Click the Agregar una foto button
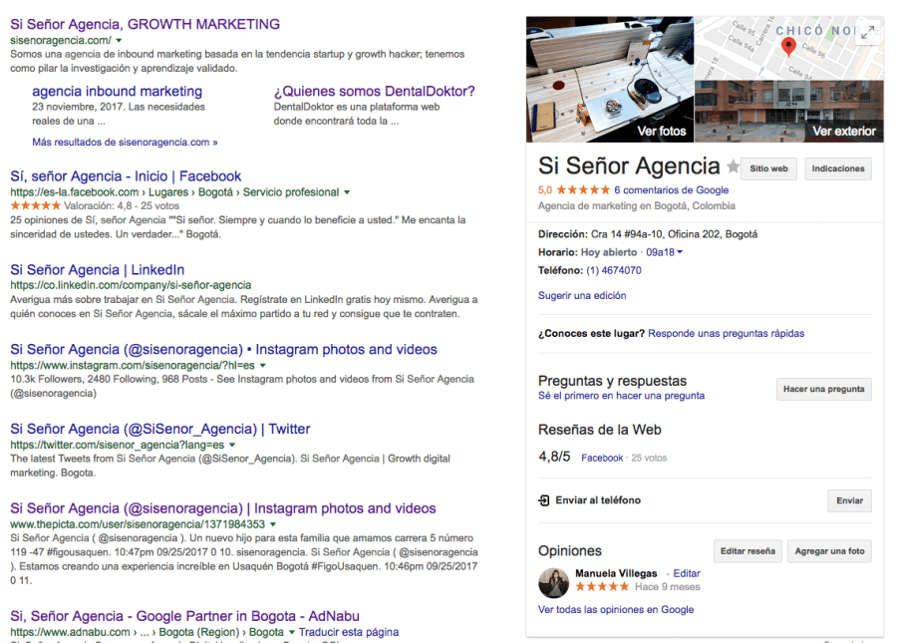897x643 pixels. [829, 551]
